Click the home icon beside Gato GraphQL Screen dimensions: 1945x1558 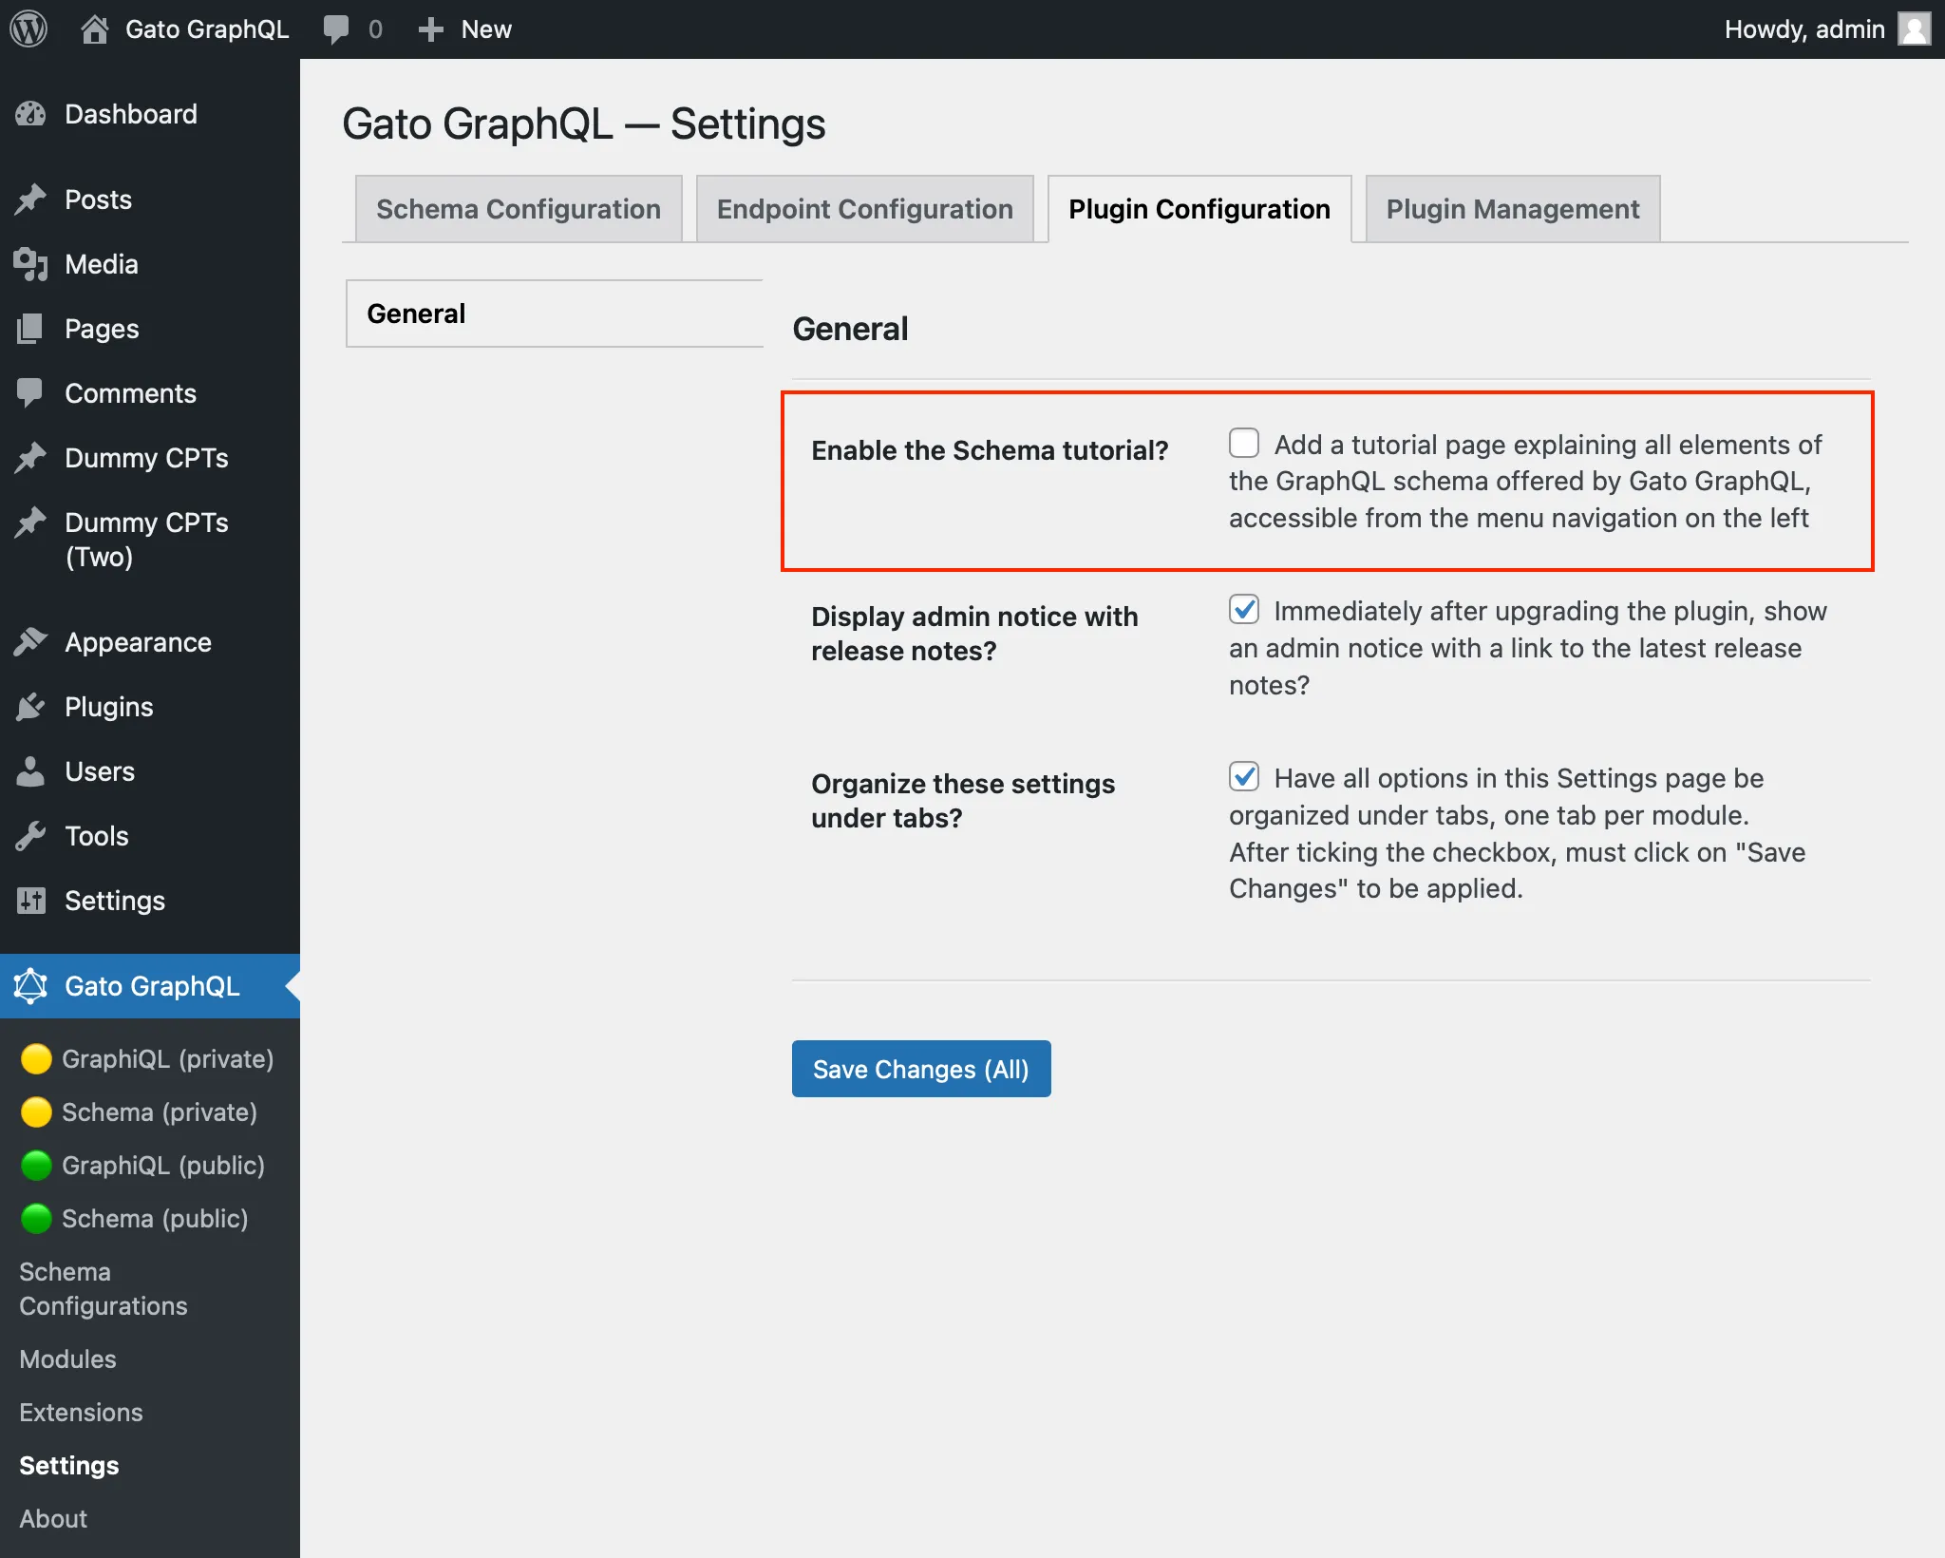94,28
